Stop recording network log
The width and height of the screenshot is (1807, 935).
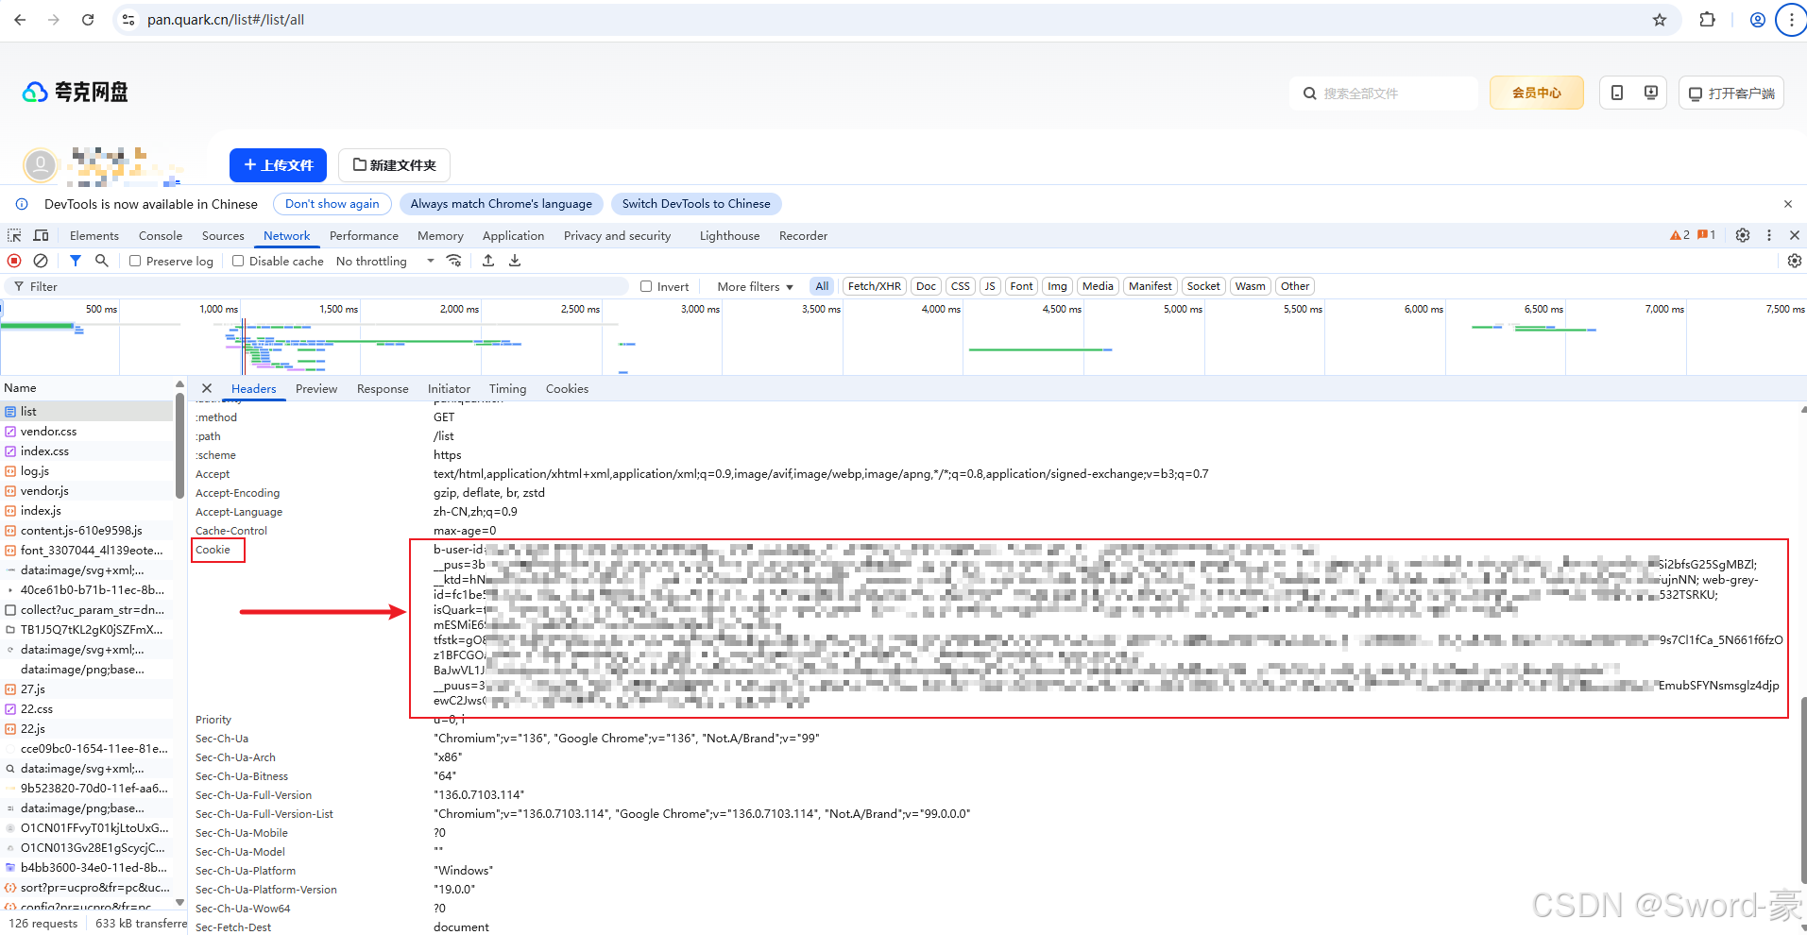tap(14, 261)
